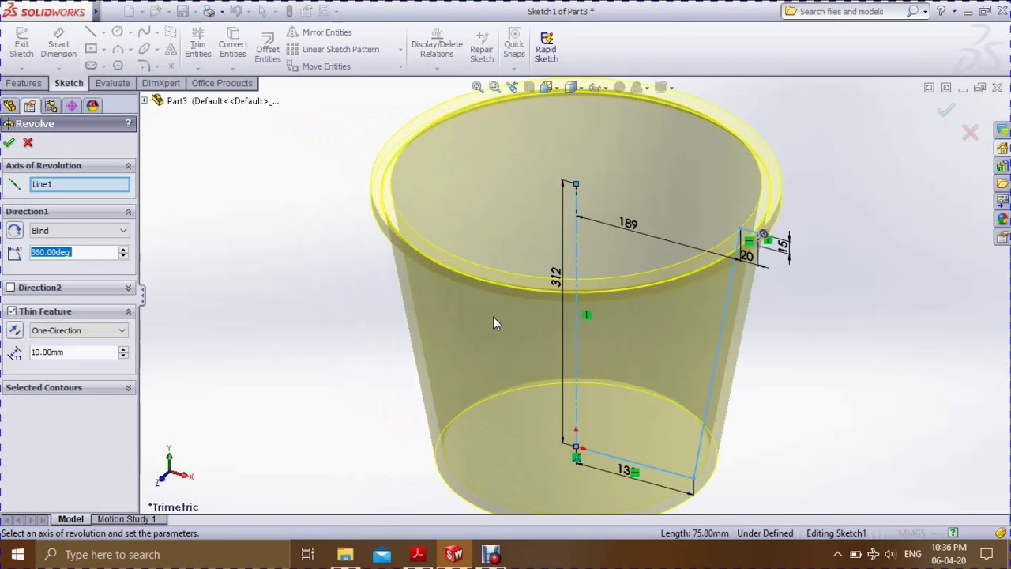The width and height of the screenshot is (1011, 569).
Task: Toggle Thin Feature reverse direction button
Action: coord(14,330)
